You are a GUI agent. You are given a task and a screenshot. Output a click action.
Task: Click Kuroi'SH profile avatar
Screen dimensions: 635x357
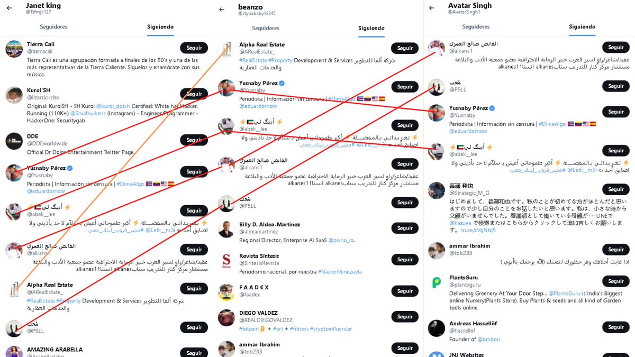(14, 95)
